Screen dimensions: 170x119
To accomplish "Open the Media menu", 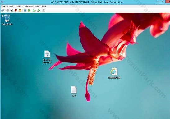I will 18,7.
